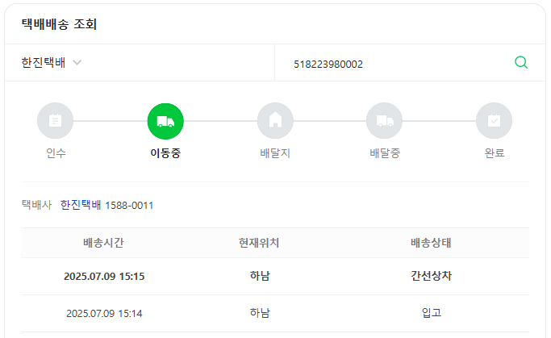The height and width of the screenshot is (338, 551).
Task: Click the 간선상차 delivery status cell
Action: [x=431, y=276]
